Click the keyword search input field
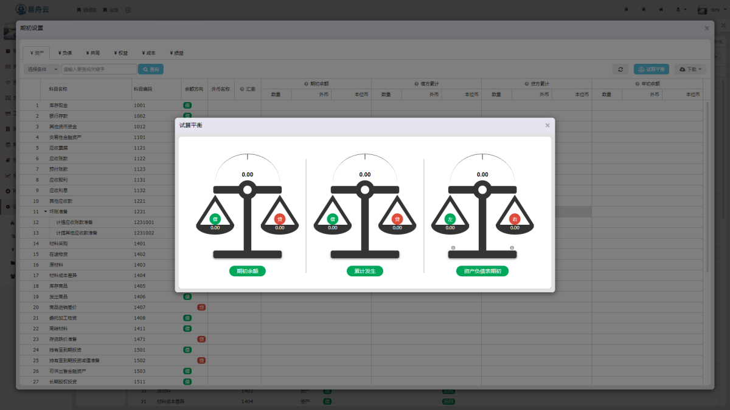Viewport: 730px width, 410px height. (99, 69)
